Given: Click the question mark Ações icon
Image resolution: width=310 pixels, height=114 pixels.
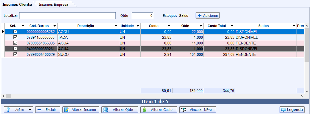Looking at the screenshot, I should coord(8,110).
